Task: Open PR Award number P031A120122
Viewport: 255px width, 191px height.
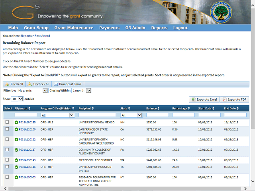Action: click(27, 140)
